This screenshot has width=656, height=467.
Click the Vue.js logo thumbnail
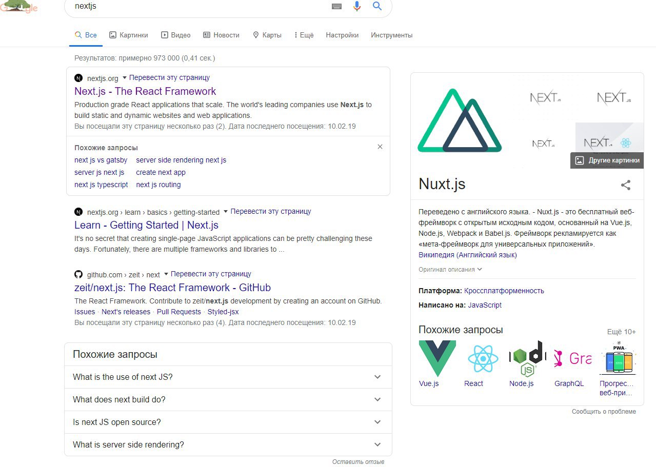click(437, 358)
